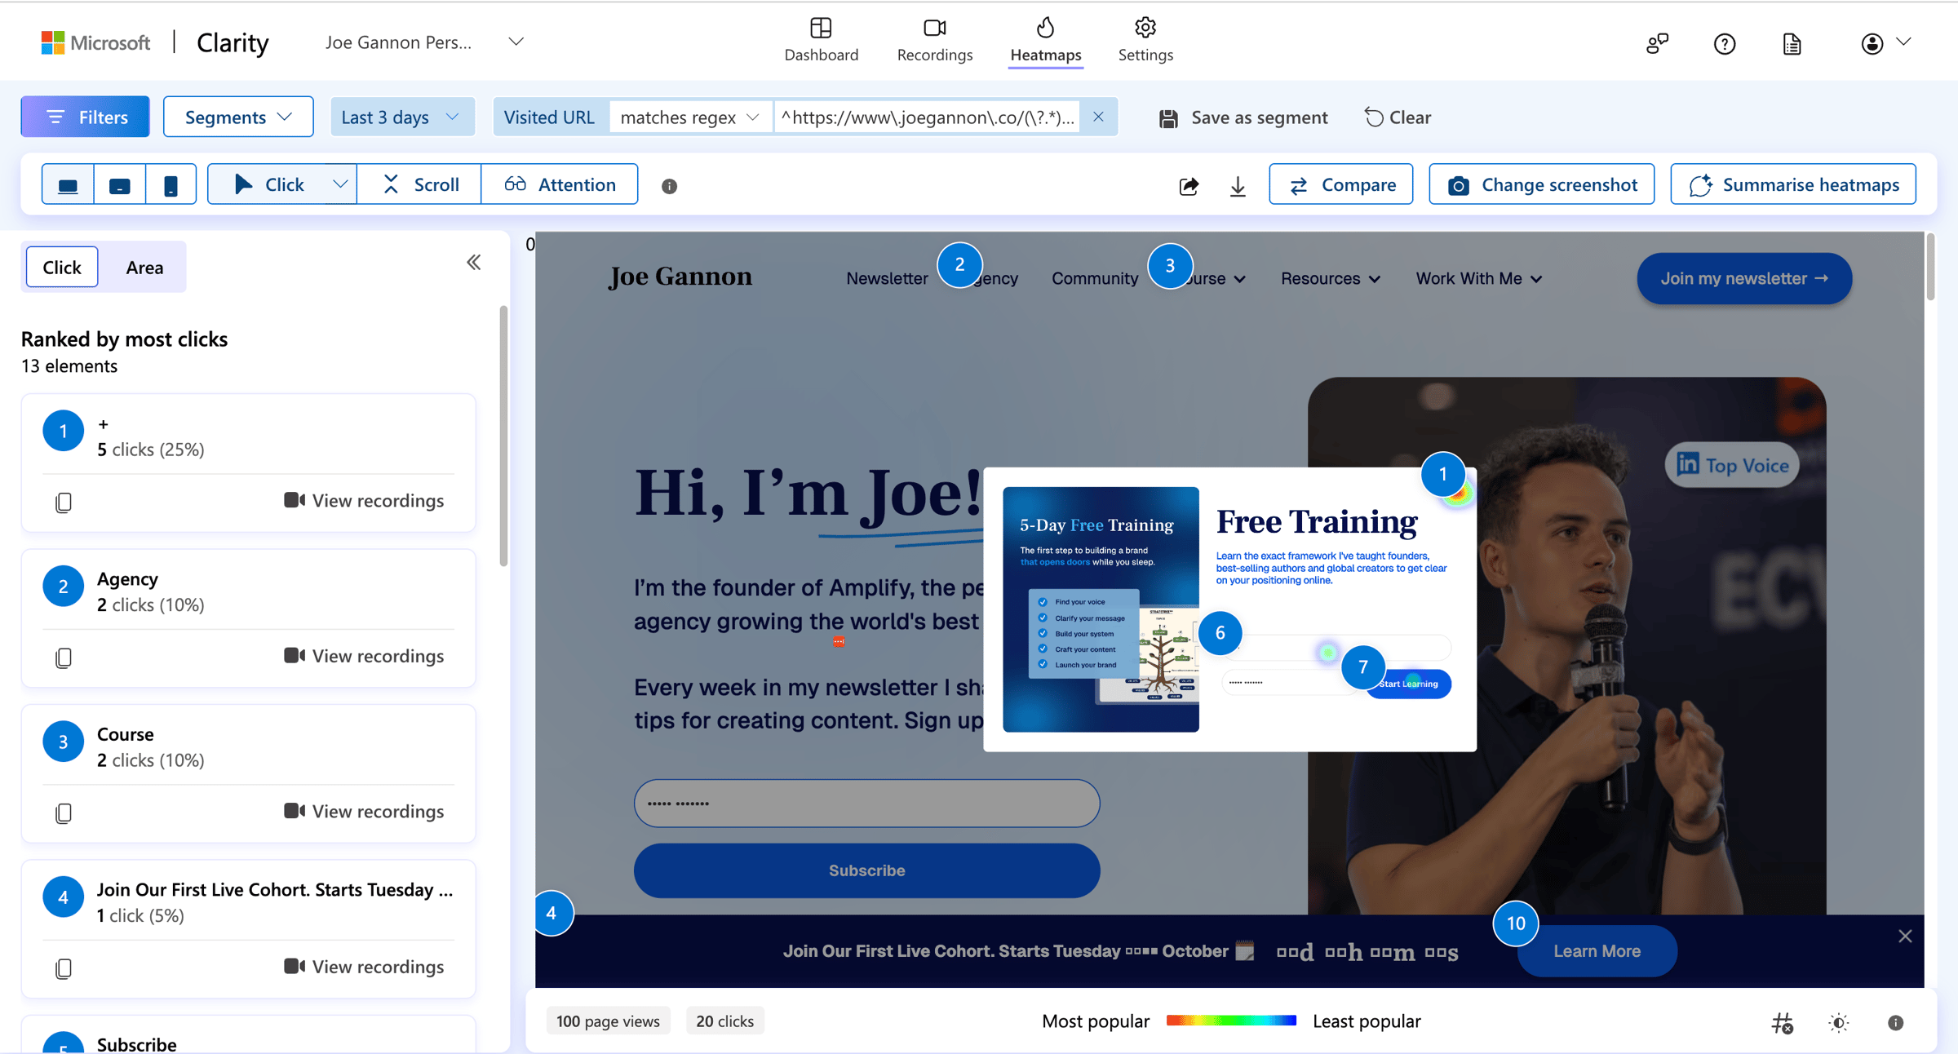Image resolution: width=1958 pixels, height=1054 pixels.
Task: Open the help question mark icon
Action: (1724, 44)
